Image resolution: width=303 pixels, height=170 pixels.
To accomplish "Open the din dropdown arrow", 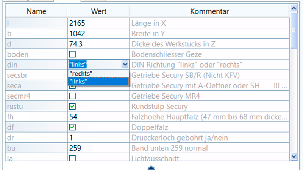I will (125, 65).
